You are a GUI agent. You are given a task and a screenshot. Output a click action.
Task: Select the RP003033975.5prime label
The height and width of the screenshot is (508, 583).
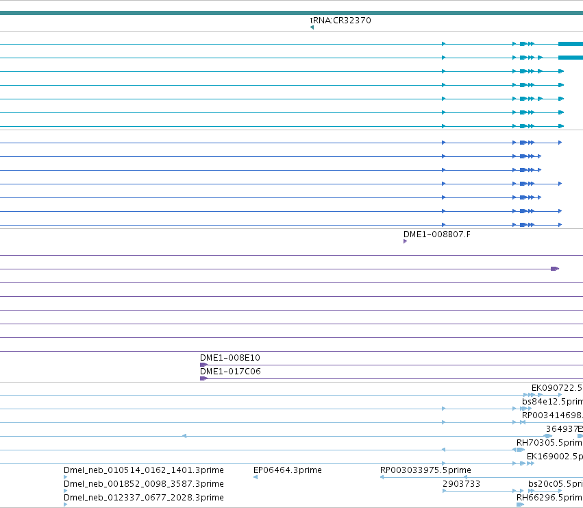pyautogui.click(x=425, y=470)
